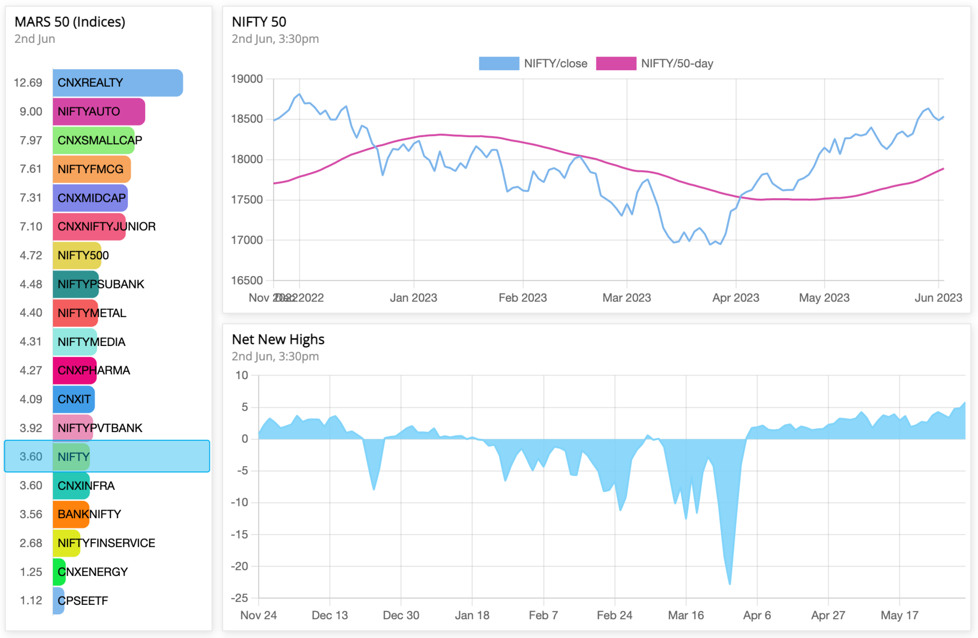Click the 1.12 value beside CPSEETF
The width and height of the screenshot is (978, 638).
[x=31, y=601]
